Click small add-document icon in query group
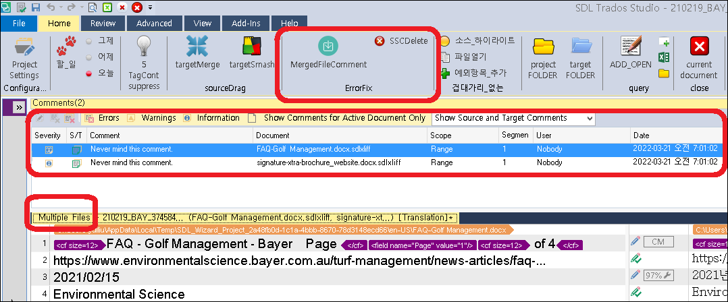Viewport: 728px width, 302px height. (x=663, y=42)
